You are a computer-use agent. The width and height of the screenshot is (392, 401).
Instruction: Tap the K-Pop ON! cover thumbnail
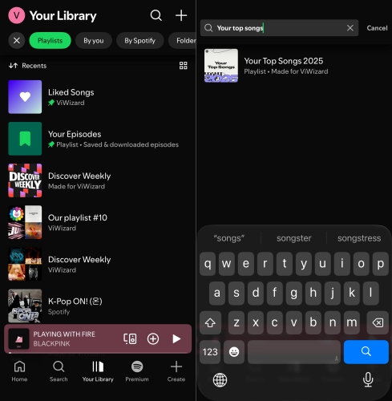tap(25, 306)
